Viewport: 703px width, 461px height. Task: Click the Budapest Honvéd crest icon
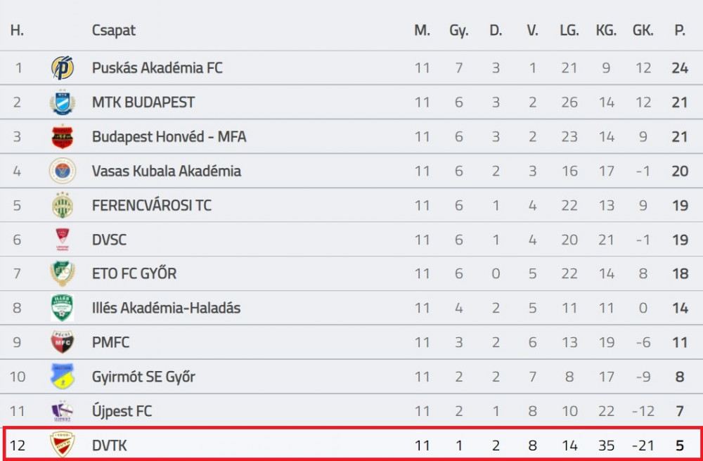[63, 136]
